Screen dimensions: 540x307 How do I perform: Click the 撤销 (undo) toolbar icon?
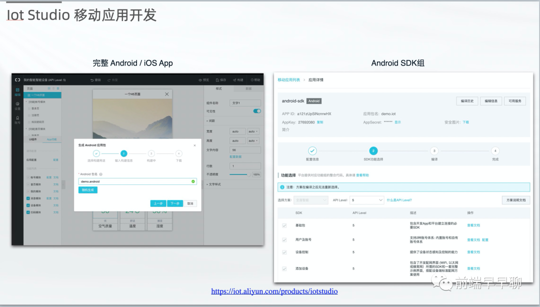(x=92, y=80)
